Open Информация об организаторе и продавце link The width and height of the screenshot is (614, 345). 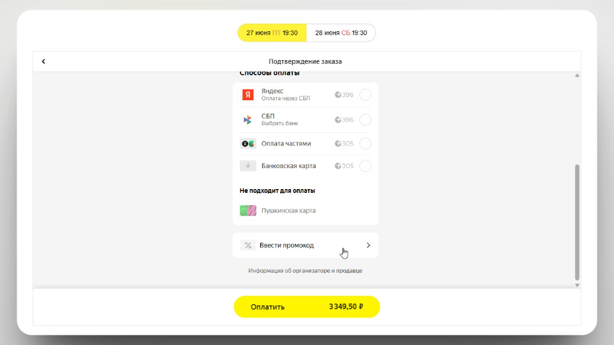[305, 271]
